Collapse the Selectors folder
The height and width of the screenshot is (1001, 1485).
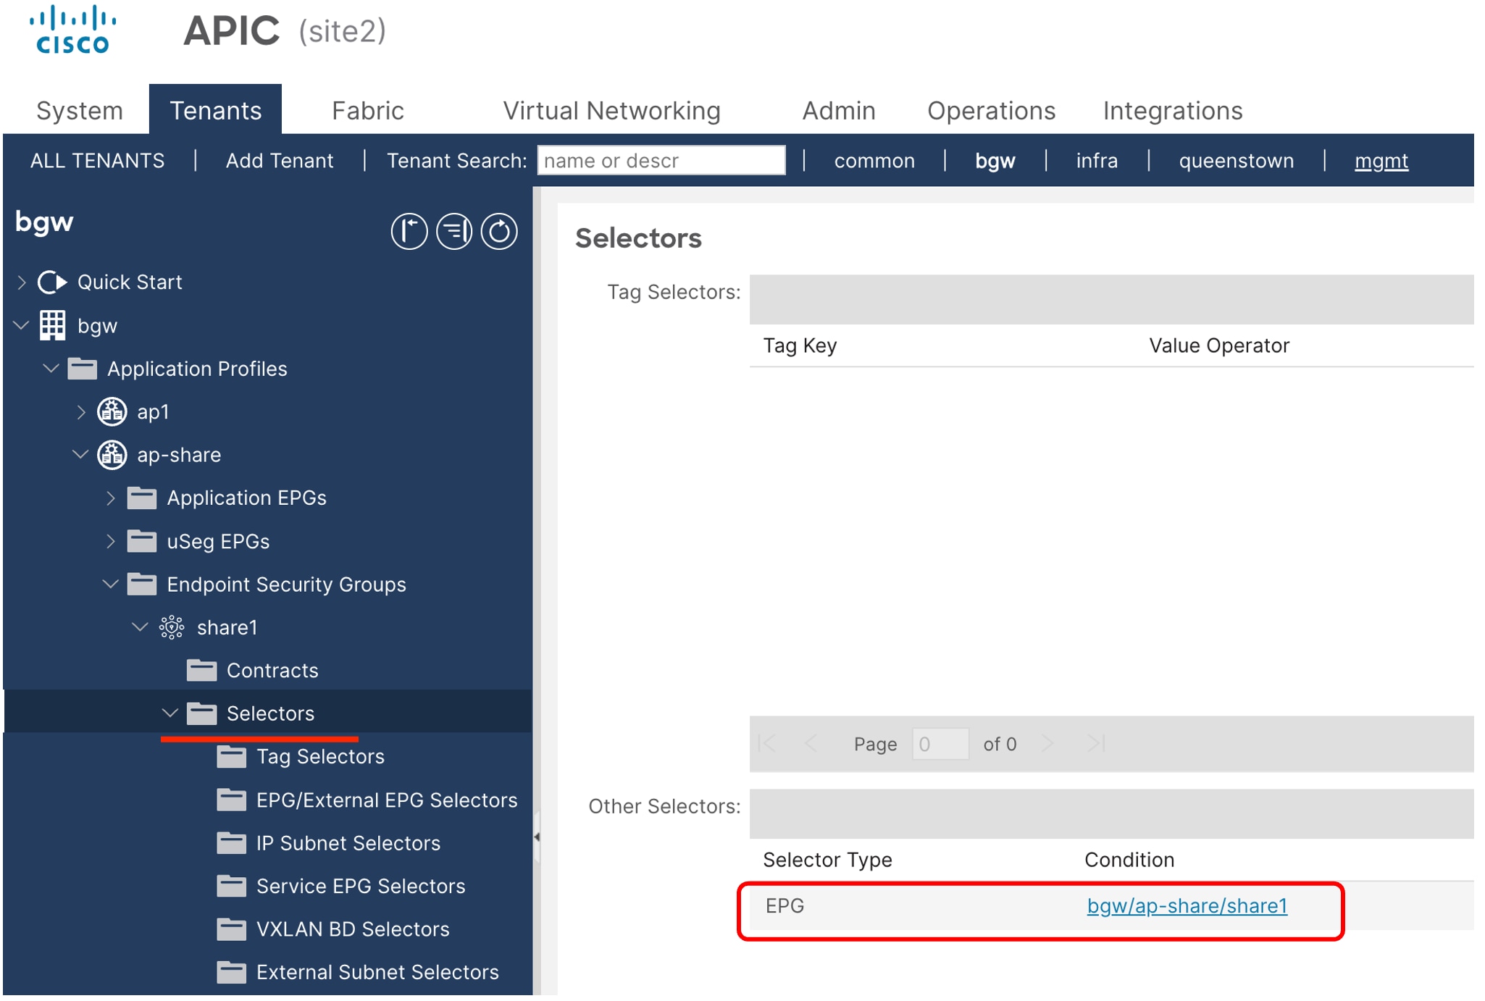pos(170,713)
